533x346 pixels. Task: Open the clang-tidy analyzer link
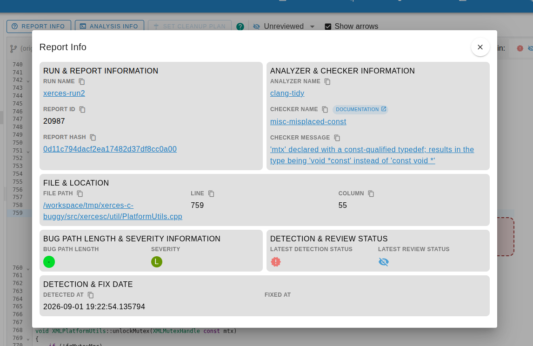coord(287,93)
